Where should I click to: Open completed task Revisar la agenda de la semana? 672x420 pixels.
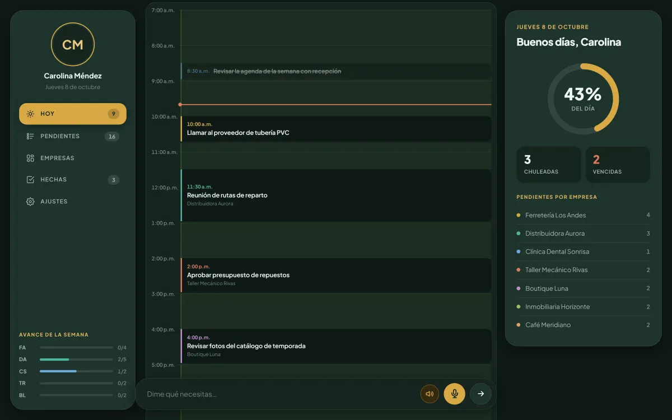click(336, 71)
